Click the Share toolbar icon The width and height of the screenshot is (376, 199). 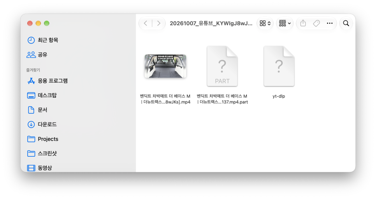(x=303, y=23)
